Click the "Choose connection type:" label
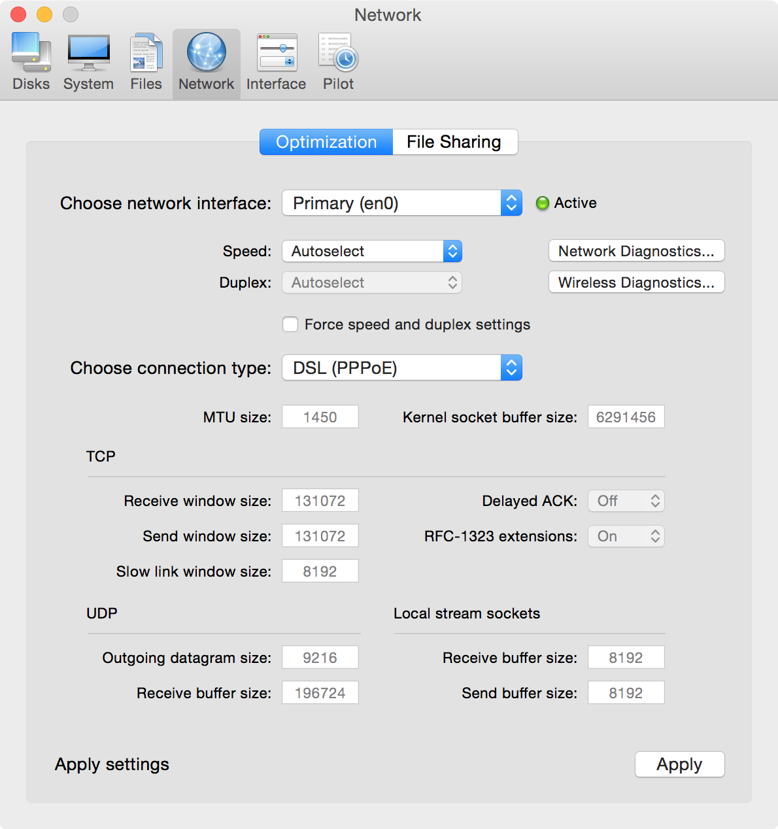This screenshot has width=778, height=829. click(x=171, y=368)
